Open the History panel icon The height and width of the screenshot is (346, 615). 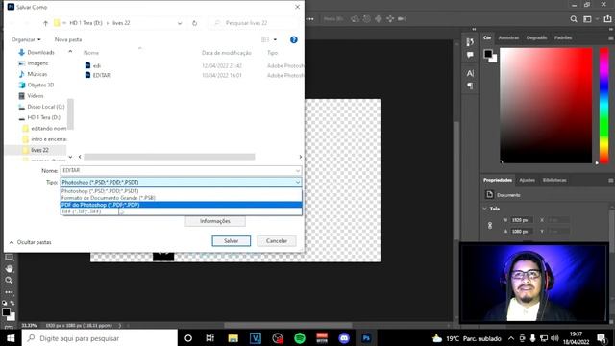coord(470,42)
